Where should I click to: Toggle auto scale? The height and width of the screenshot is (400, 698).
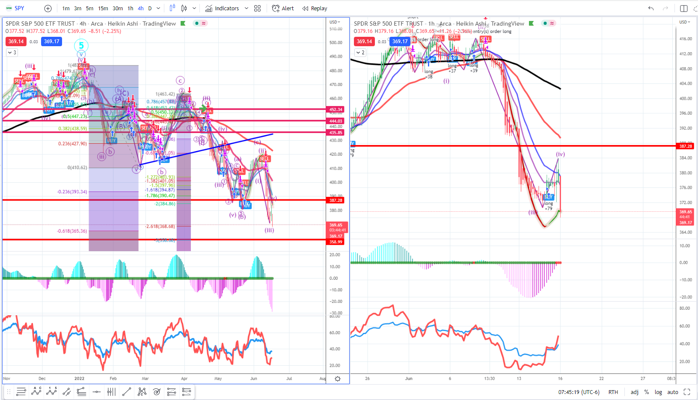(673, 392)
